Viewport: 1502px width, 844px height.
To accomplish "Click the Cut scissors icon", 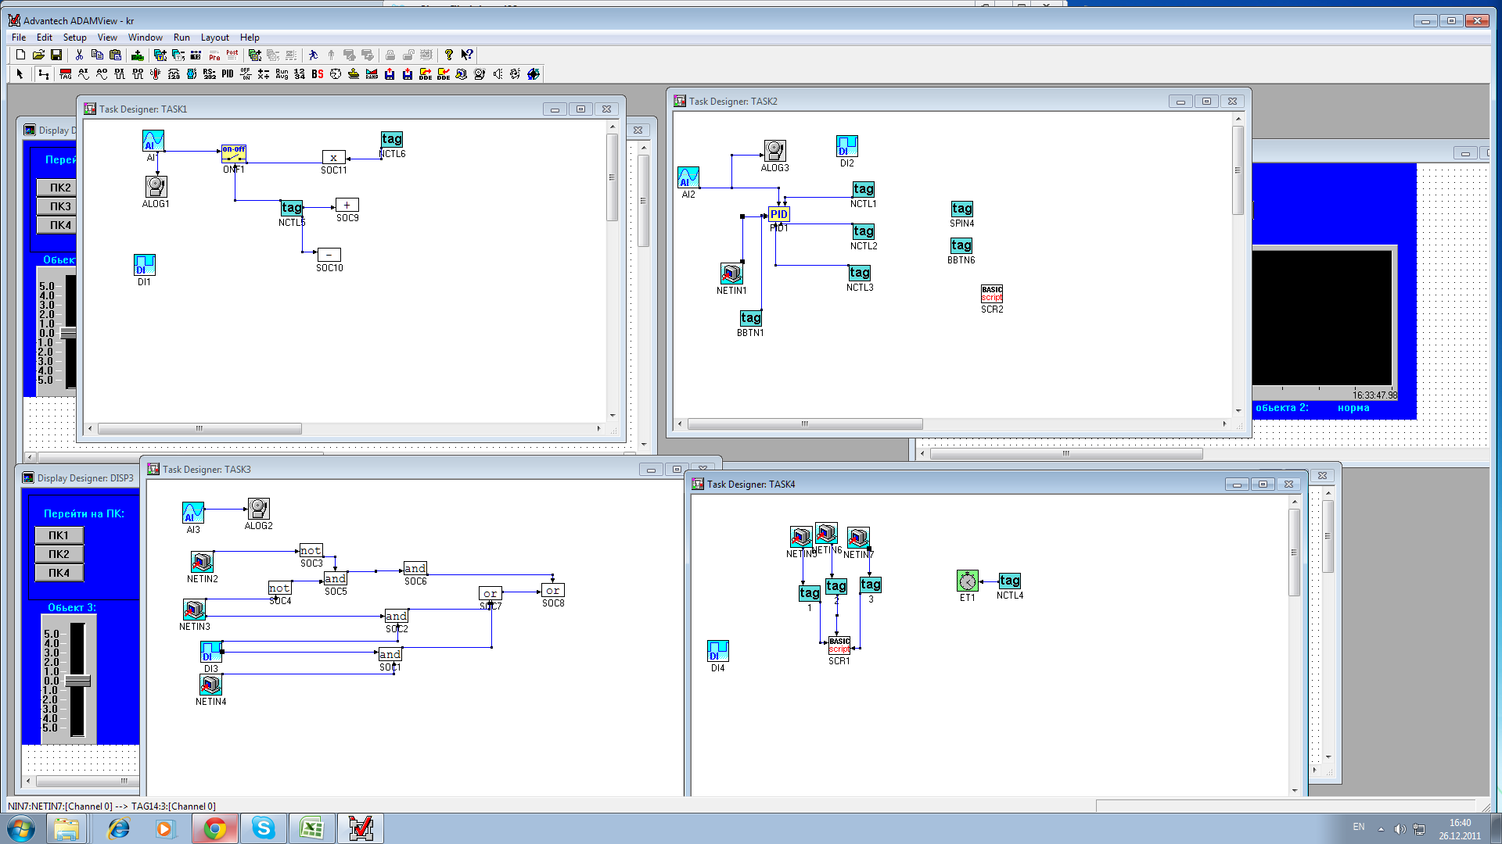I will pyautogui.click(x=79, y=55).
